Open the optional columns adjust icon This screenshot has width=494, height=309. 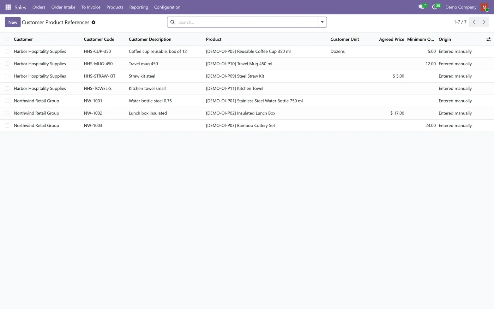[x=488, y=39]
